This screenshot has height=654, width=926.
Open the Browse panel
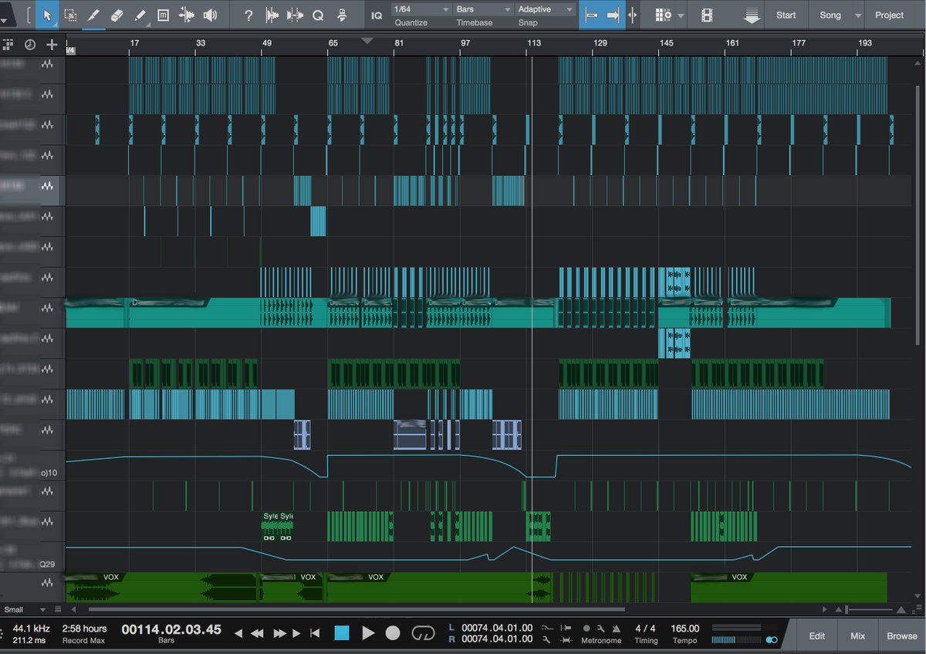click(902, 636)
